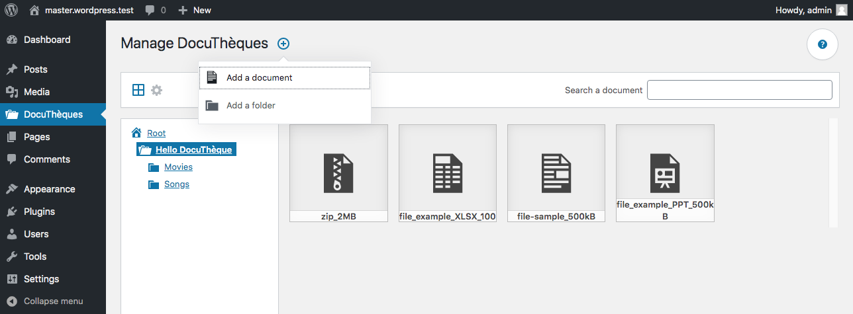Open the Songs folder in the tree
Screen dimensions: 853x314
point(177,184)
